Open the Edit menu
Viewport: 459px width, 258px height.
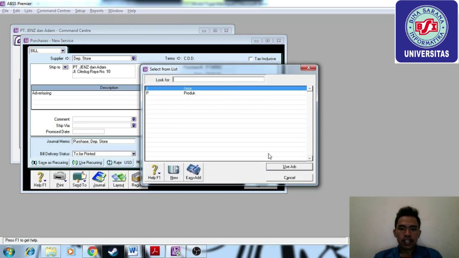tap(16, 11)
